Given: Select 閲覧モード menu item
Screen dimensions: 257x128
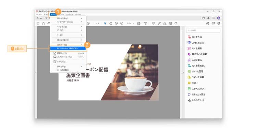Looking at the screenshot, I should pos(68,53).
